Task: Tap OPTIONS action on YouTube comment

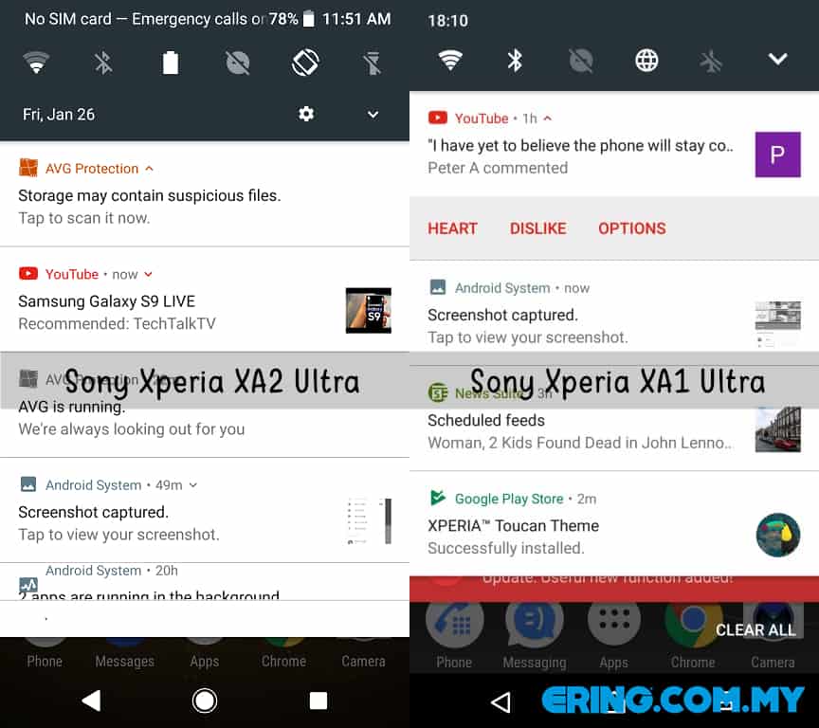Action: pyautogui.click(x=632, y=228)
